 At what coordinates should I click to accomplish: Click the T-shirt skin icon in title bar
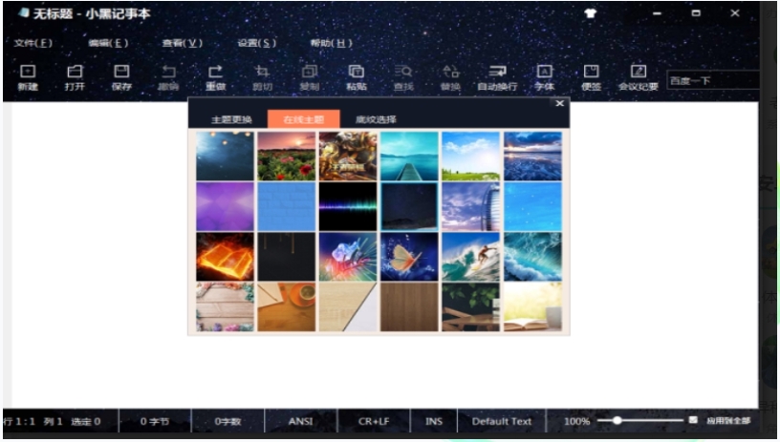pyautogui.click(x=591, y=13)
